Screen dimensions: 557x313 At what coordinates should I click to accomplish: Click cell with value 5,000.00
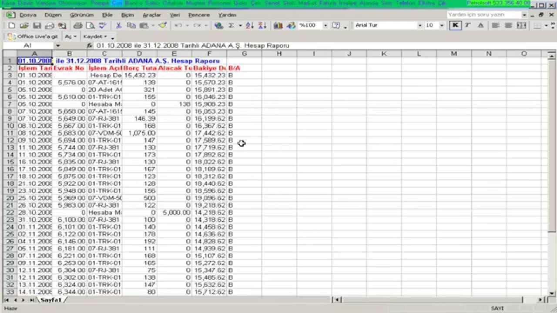coord(174,213)
